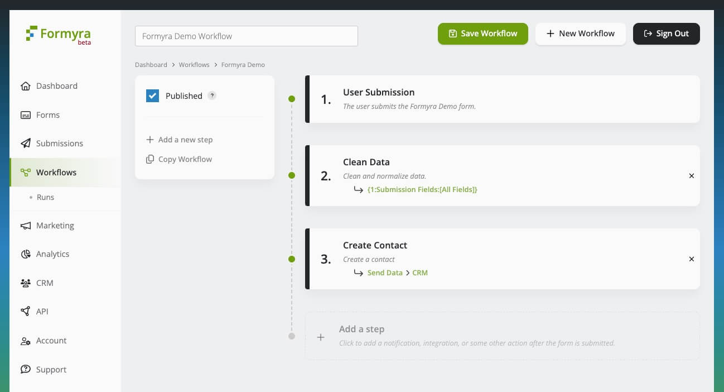724x392 pixels.
Task: Open the Runs page under Workflows
Action: pos(46,197)
